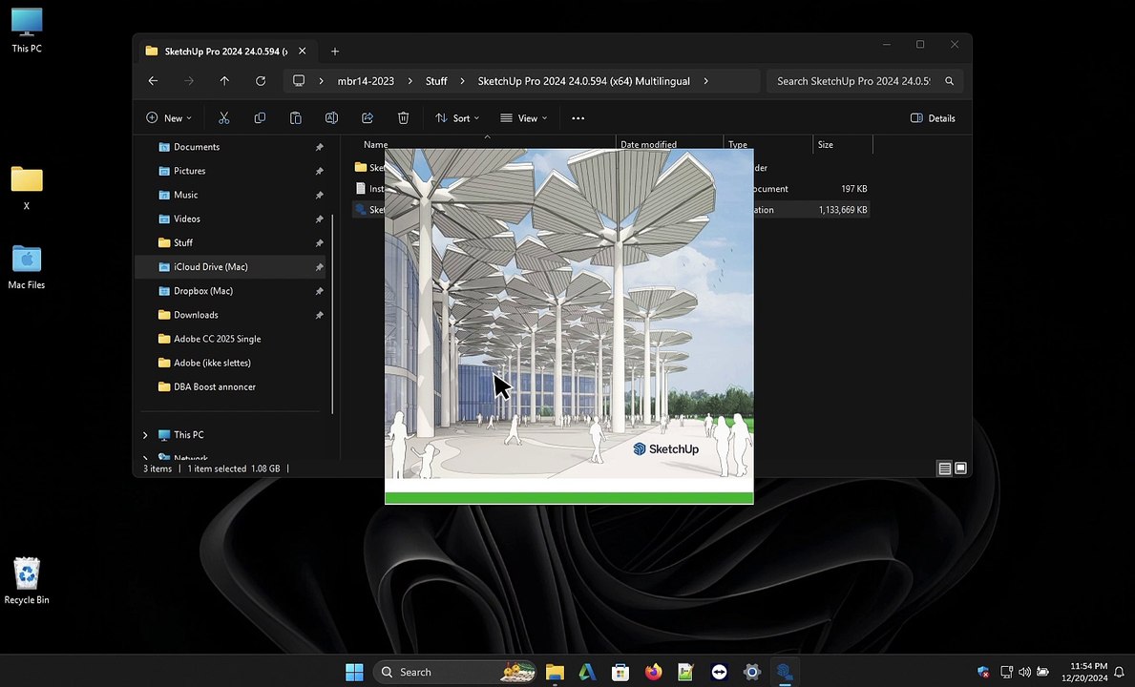Screen dimensions: 1135x687
Task: Select the Mac Files desktop folder
Action: (27, 267)
